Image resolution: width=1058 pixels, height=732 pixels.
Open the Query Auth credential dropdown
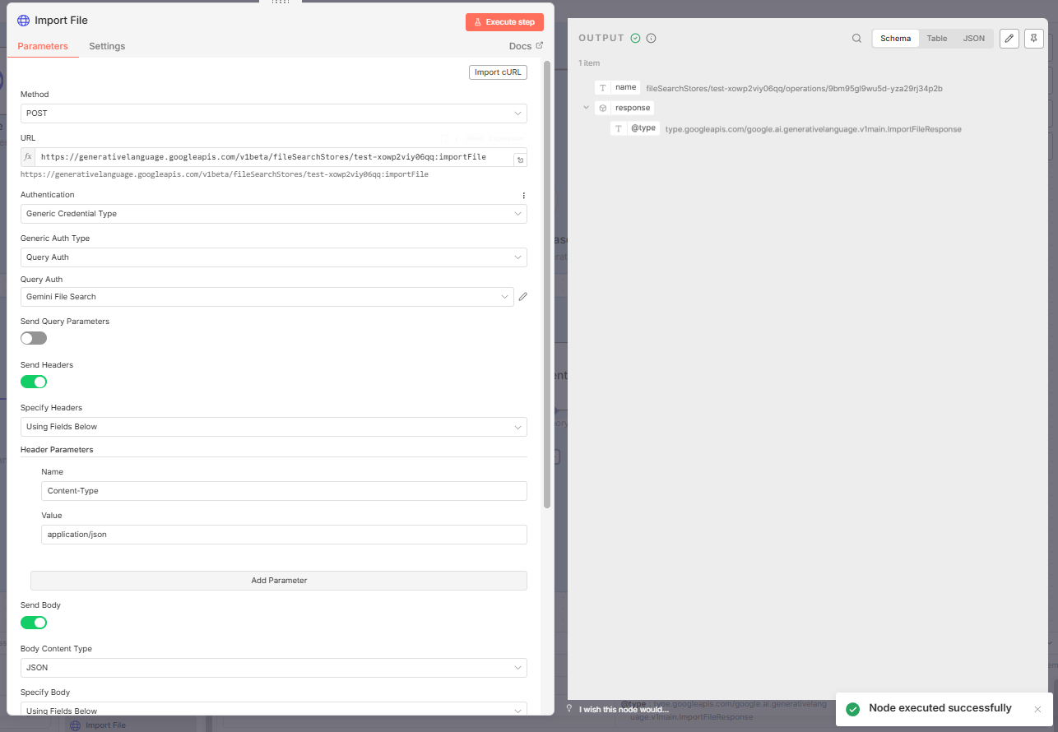click(x=267, y=297)
